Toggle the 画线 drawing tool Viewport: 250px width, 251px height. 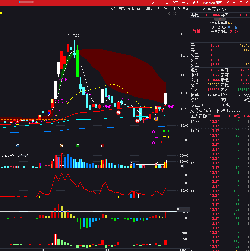point(149,8)
